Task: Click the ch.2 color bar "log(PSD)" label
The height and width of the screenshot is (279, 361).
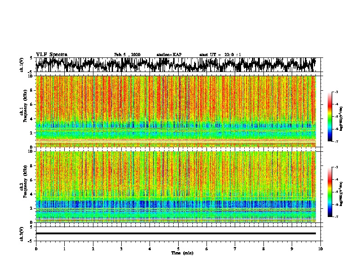Action: pos(341,194)
